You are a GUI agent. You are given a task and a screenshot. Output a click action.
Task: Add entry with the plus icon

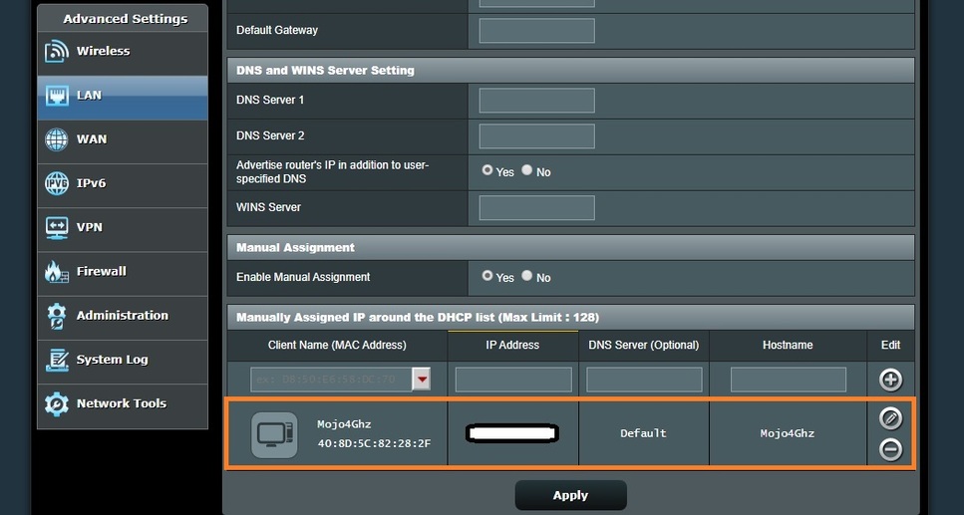890,380
